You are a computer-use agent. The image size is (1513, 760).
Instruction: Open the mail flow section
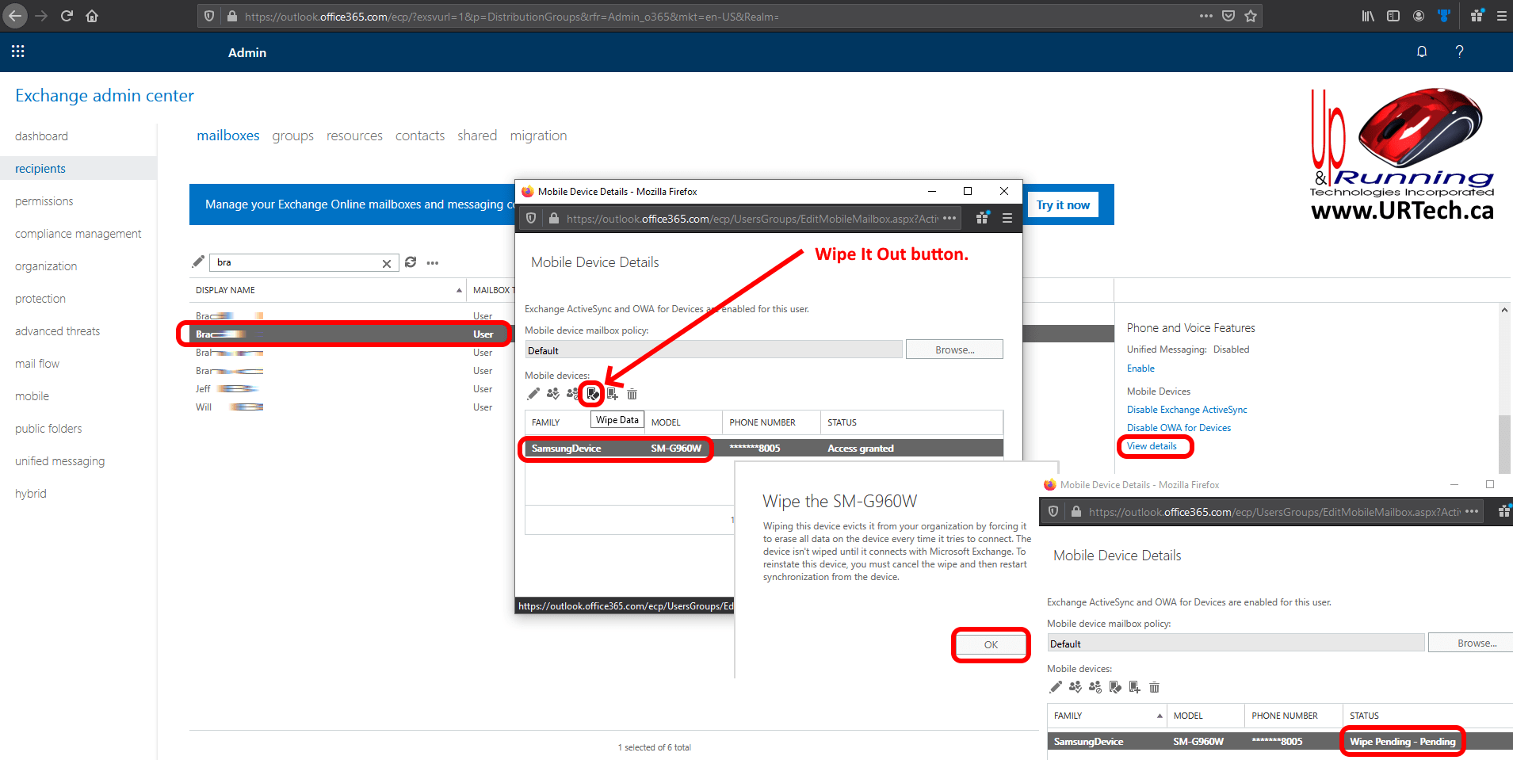[x=37, y=364]
